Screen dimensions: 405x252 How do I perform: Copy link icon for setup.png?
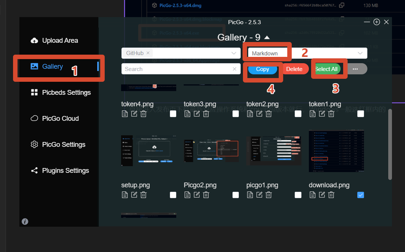(x=125, y=195)
